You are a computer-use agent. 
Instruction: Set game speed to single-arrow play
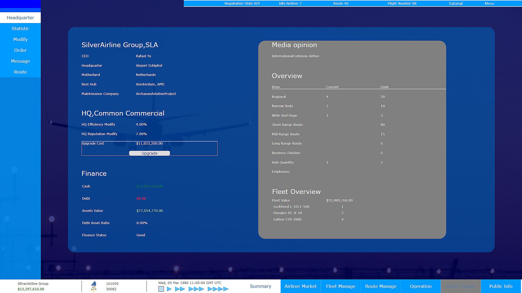coord(169,289)
